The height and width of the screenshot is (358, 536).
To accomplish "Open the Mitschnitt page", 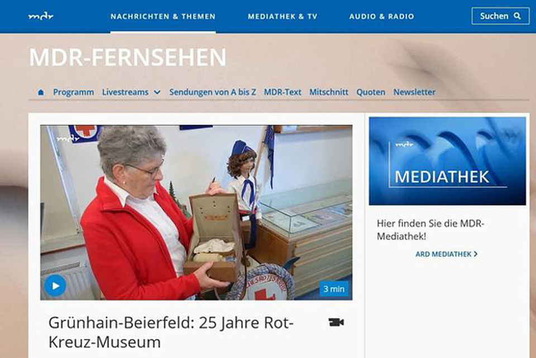I will 329,92.
